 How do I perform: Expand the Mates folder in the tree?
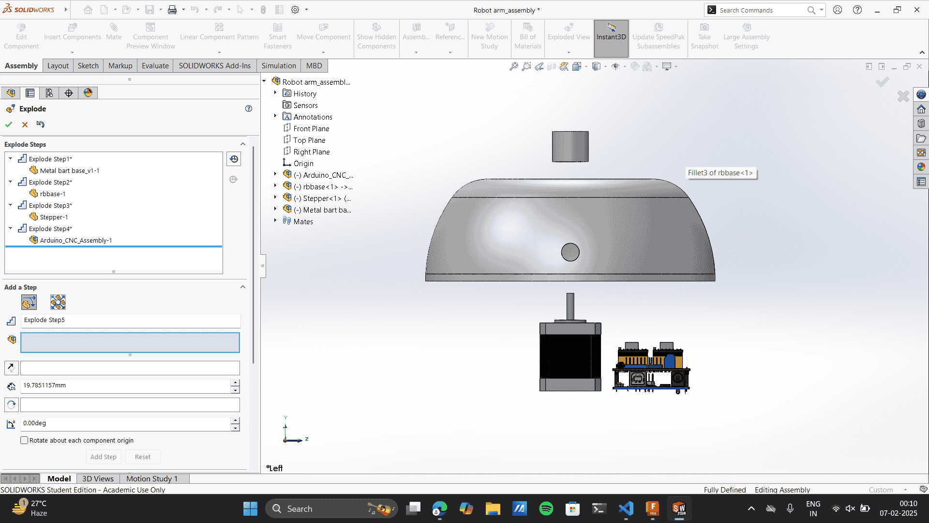(275, 221)
